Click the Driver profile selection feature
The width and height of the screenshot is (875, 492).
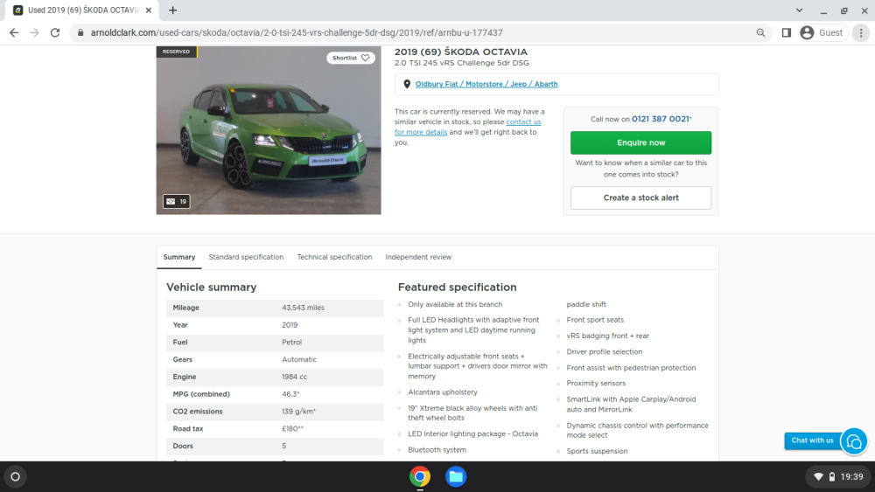point(605,352)
